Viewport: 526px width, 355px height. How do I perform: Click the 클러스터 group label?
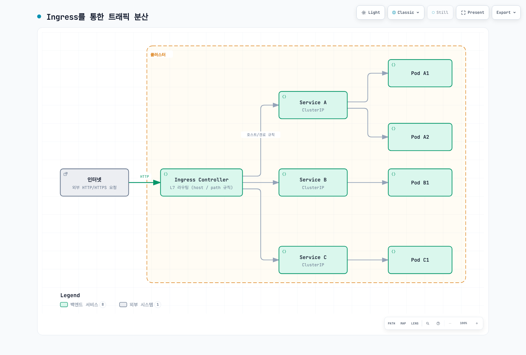click(158, 55)
